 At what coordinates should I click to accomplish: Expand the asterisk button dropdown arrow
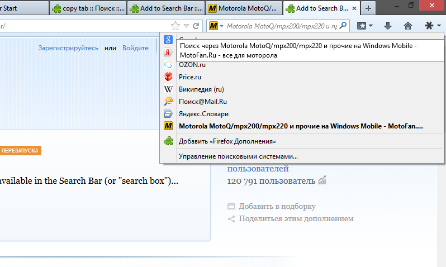coord(439,26)
